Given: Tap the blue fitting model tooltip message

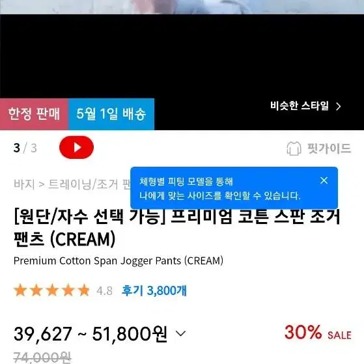Looking at the screenshot, I should tap(220, 189).
